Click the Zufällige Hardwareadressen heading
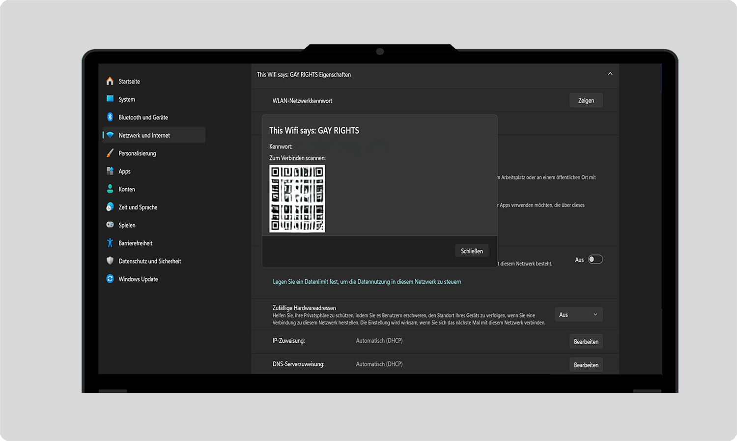Viewport: 737px width, 441px height. (x=304, y=308)
